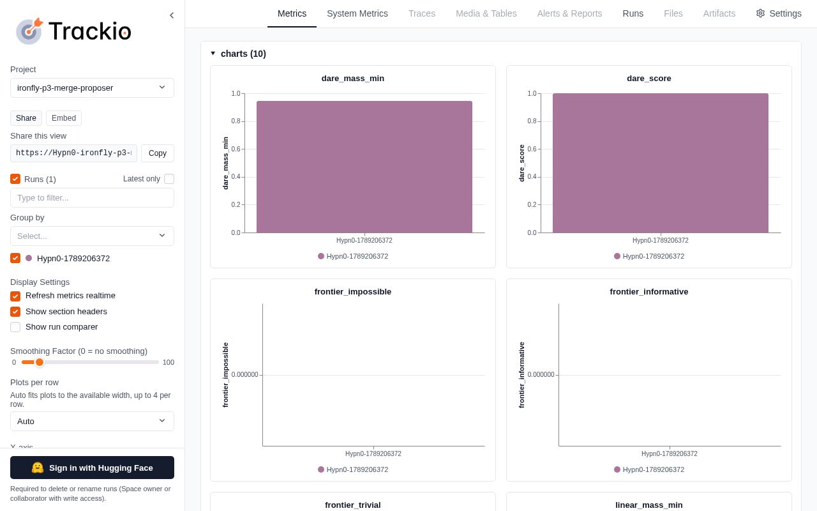Adjust the Smoothing Factor slider handle
Image resolution: width=817 pixels, height=511 pixels.
click(40, 362)
